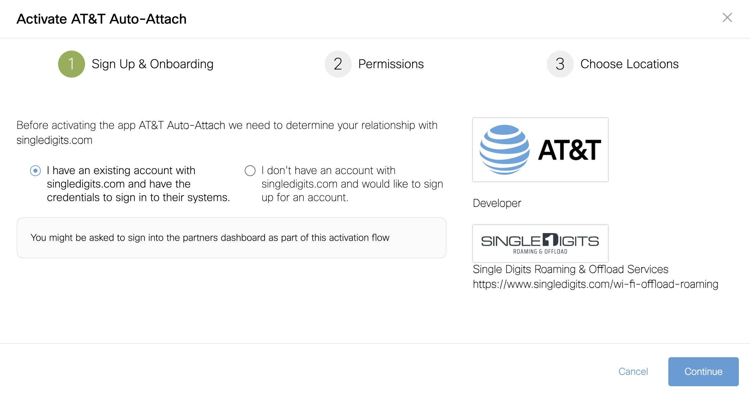Screen dimensions: 750x396
Task: Click the step 3 number circle
Action: 560,64
